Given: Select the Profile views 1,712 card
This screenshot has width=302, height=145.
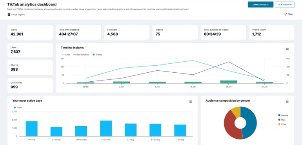Looking at the screenshot, I should pyautogui.click(x=271, y=32).
